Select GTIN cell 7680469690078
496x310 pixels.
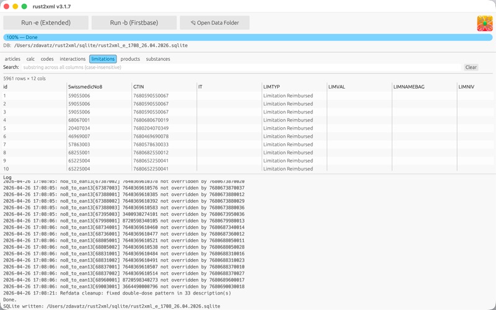(x=151, y=136)
